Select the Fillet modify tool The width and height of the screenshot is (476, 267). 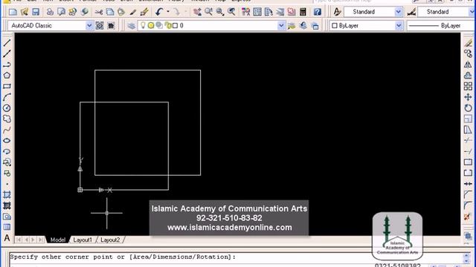[x=468, y=206]
